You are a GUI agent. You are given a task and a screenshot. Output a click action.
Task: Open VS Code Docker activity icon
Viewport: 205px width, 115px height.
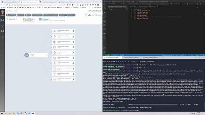[x=104, y=34]
